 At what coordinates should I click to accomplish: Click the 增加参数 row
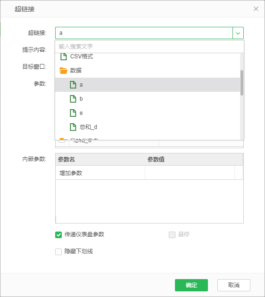(x=100, y=173)
